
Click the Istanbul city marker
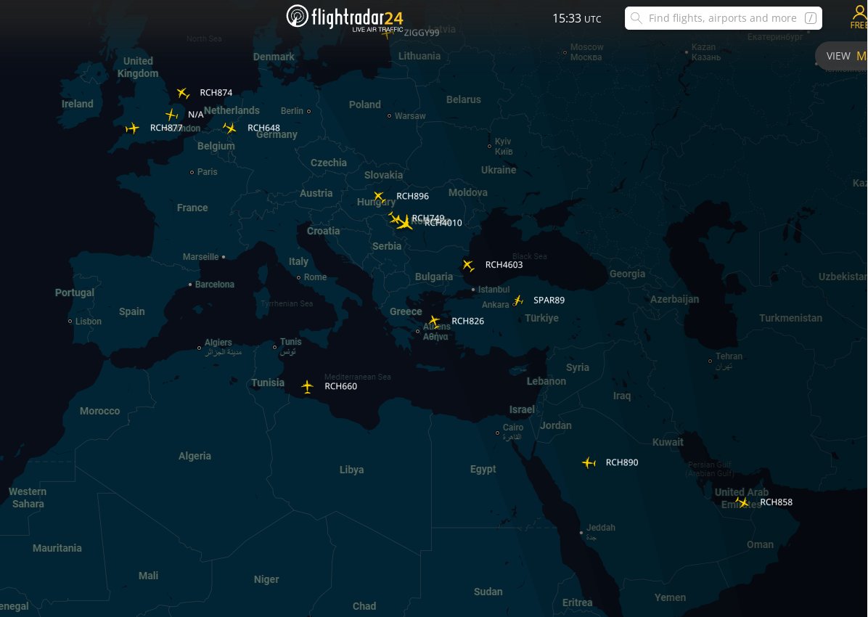tap(473, 290)
